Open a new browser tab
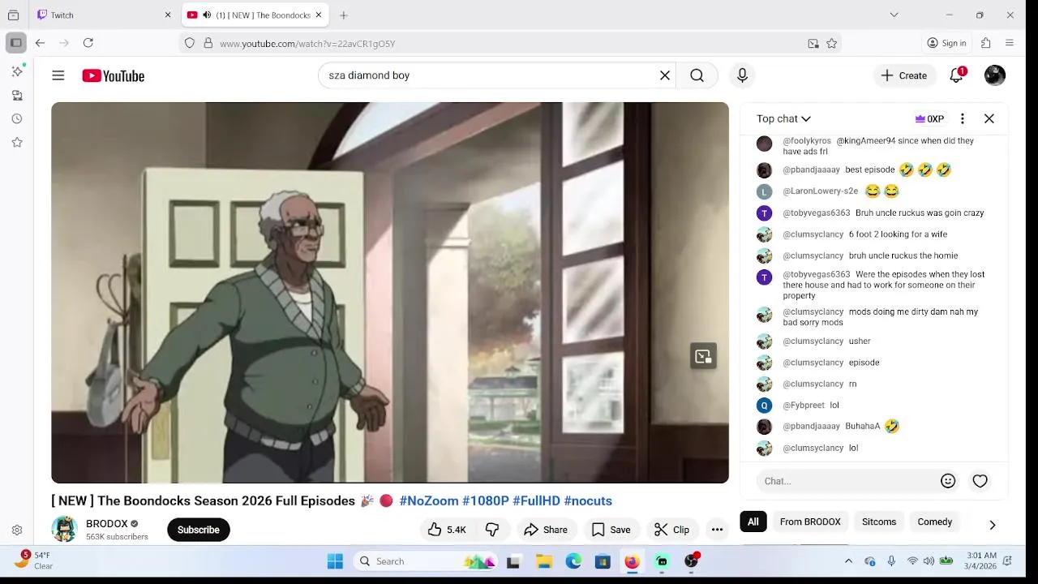Image resolution: width=1038 pixels, height=584 pixels. click(344, 15)
